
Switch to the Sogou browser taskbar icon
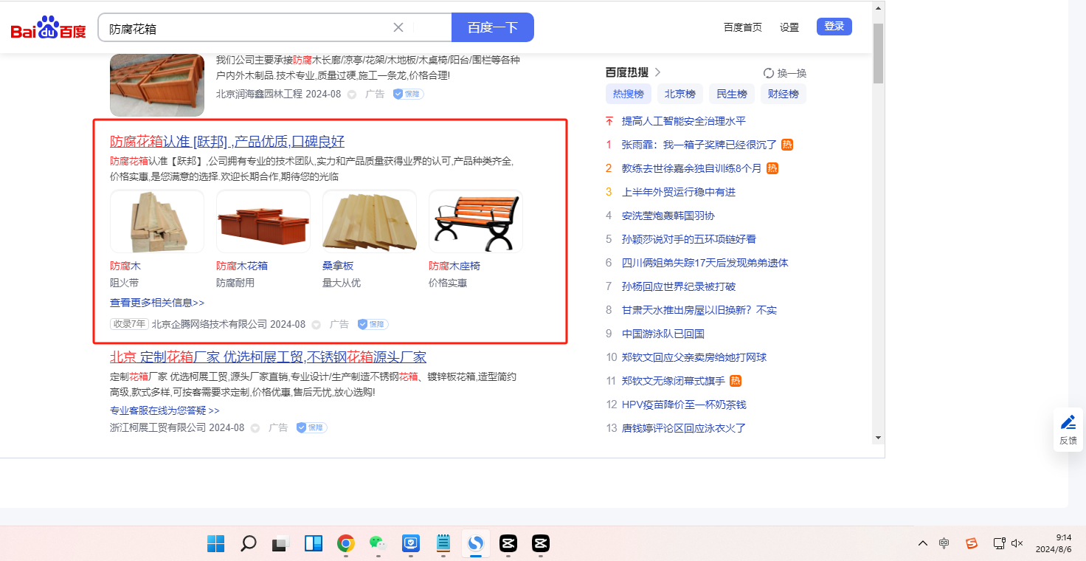click(475, 543)
